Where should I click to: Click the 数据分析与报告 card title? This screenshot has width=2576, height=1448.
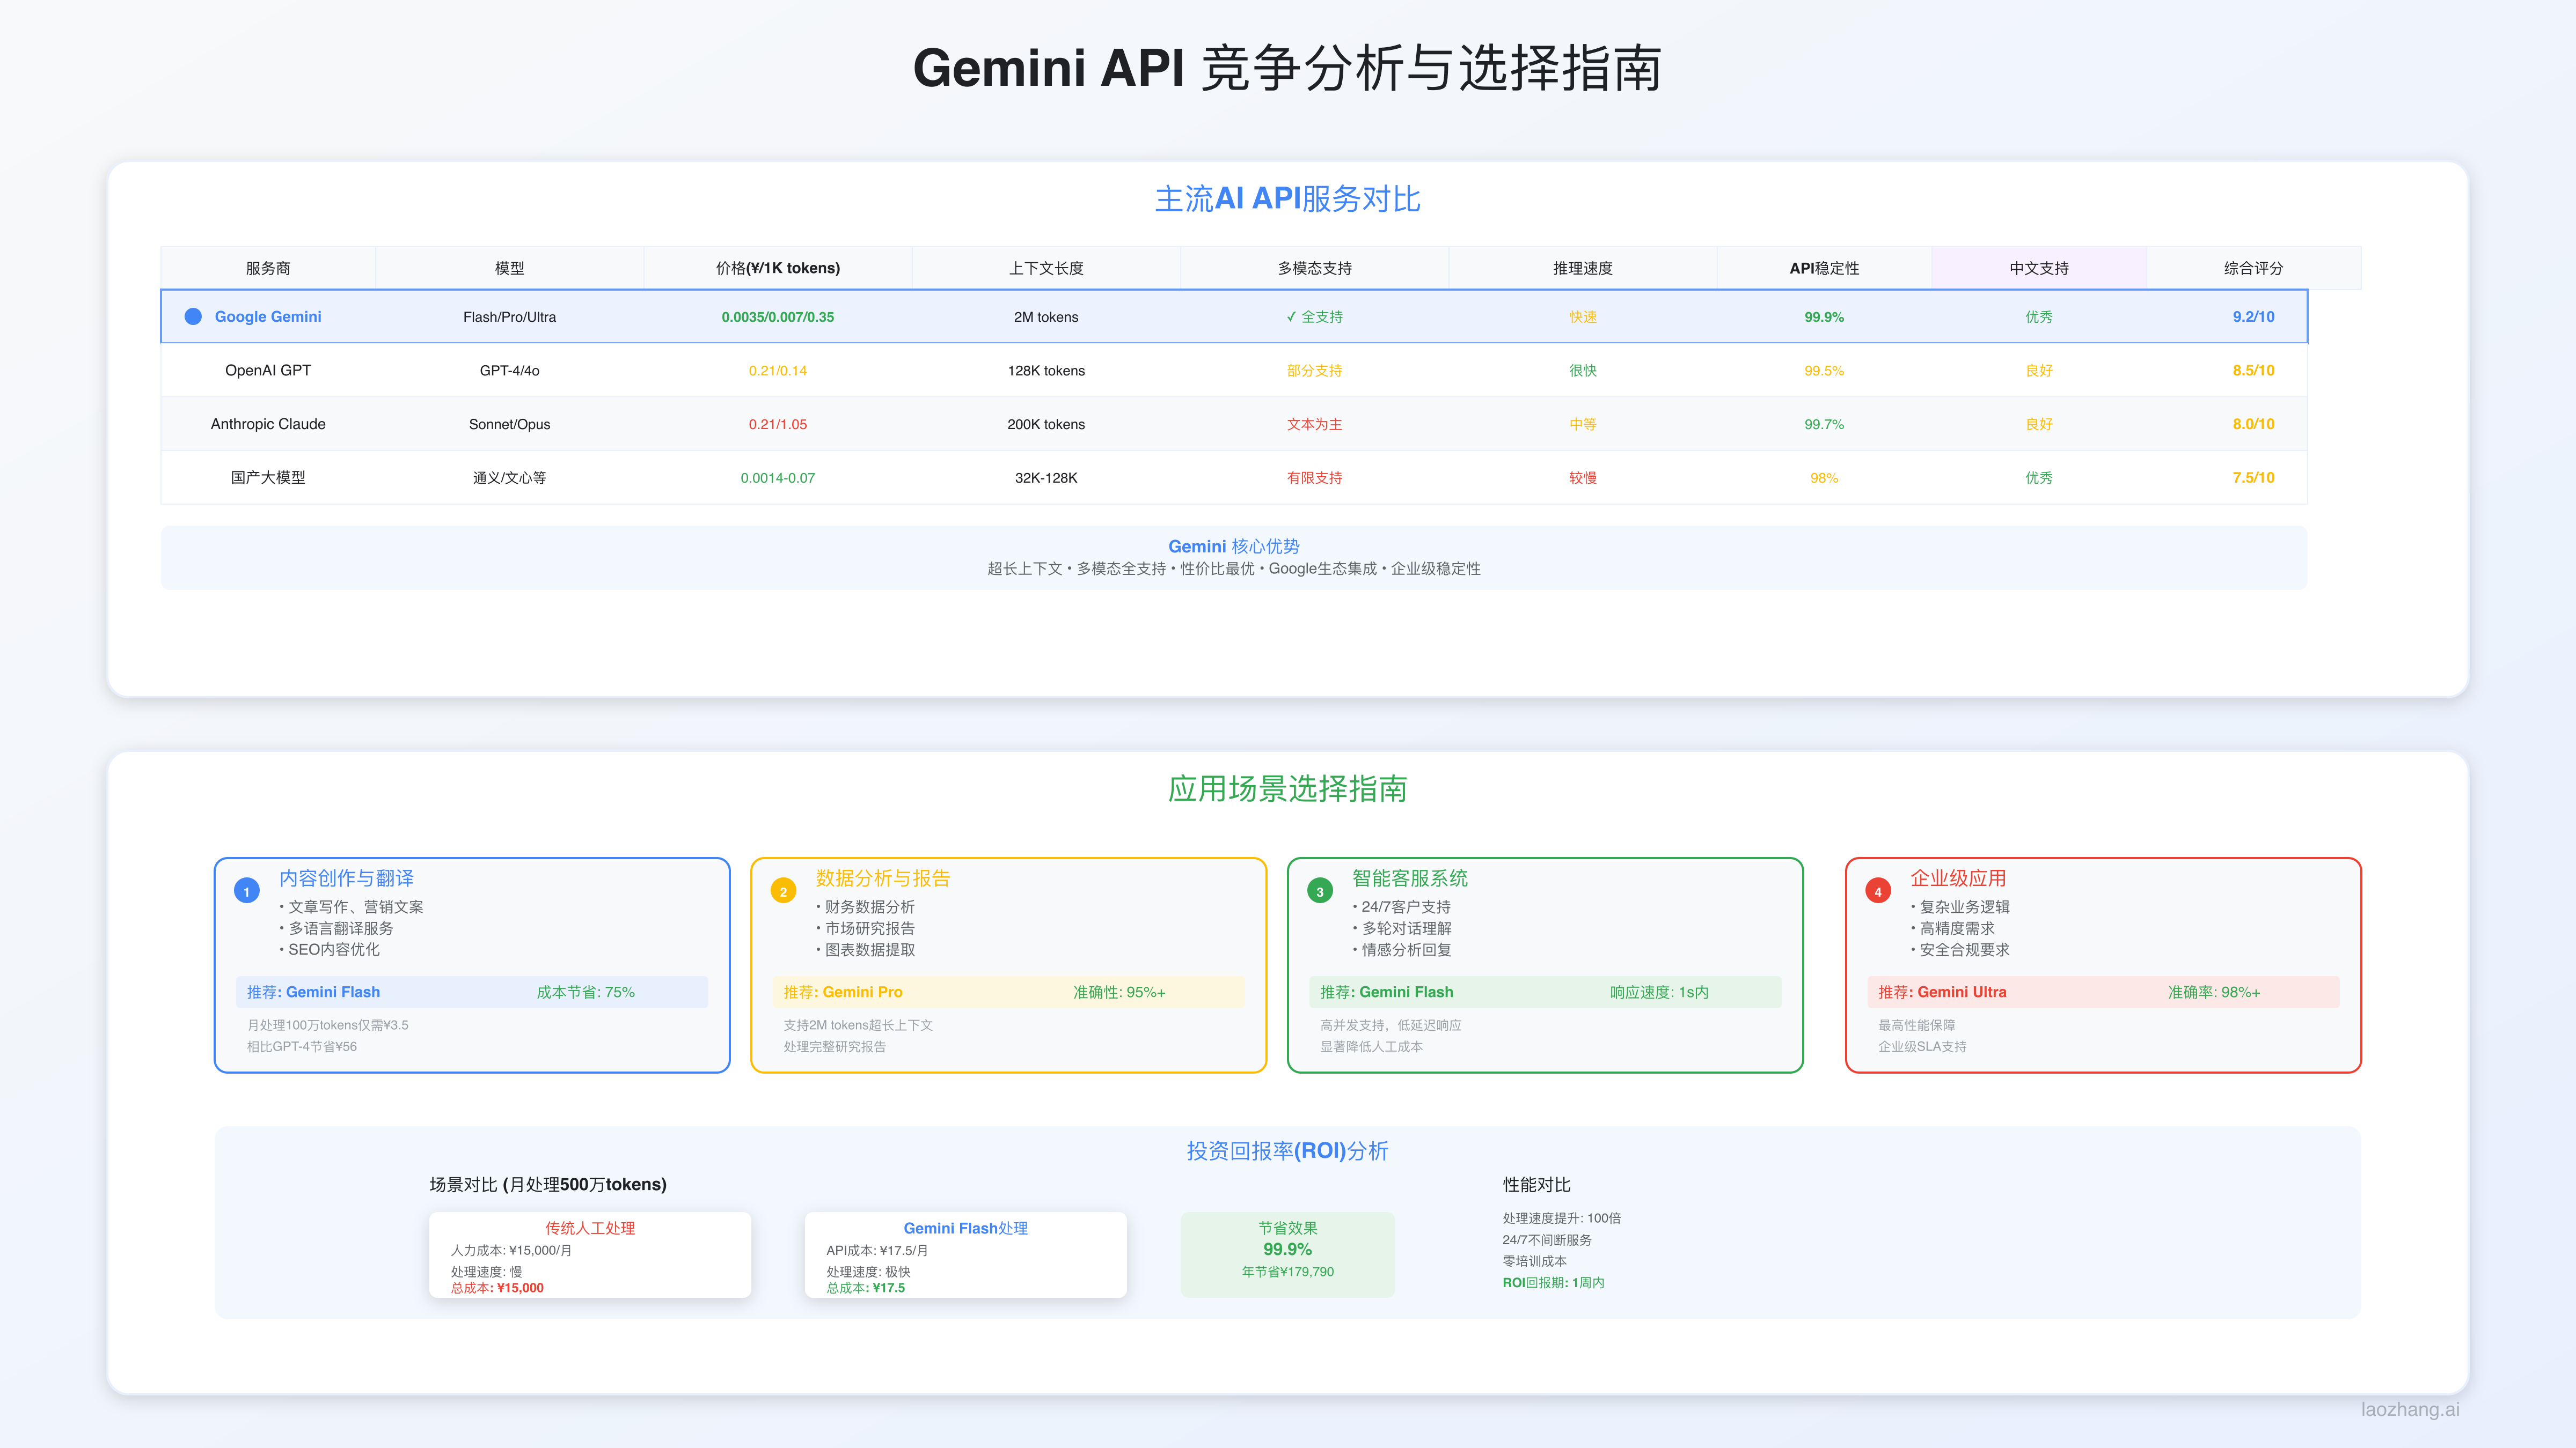click(883, 878)
